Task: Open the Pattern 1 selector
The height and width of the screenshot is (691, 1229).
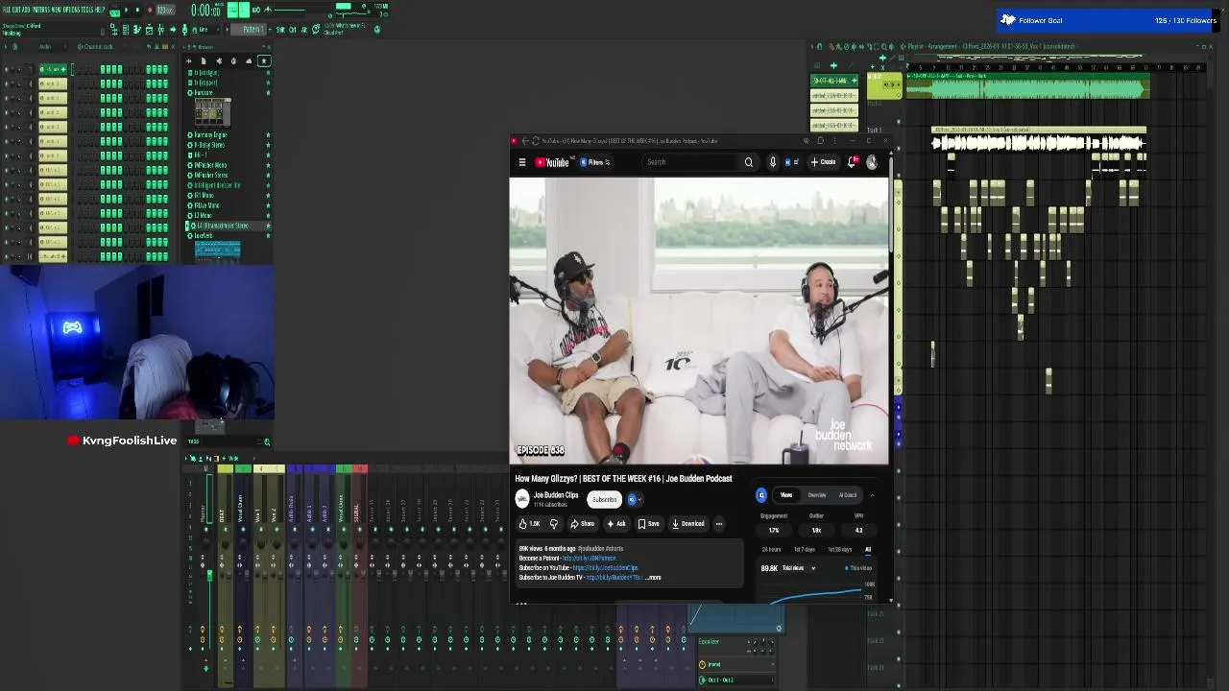Action: pos(252,30)
